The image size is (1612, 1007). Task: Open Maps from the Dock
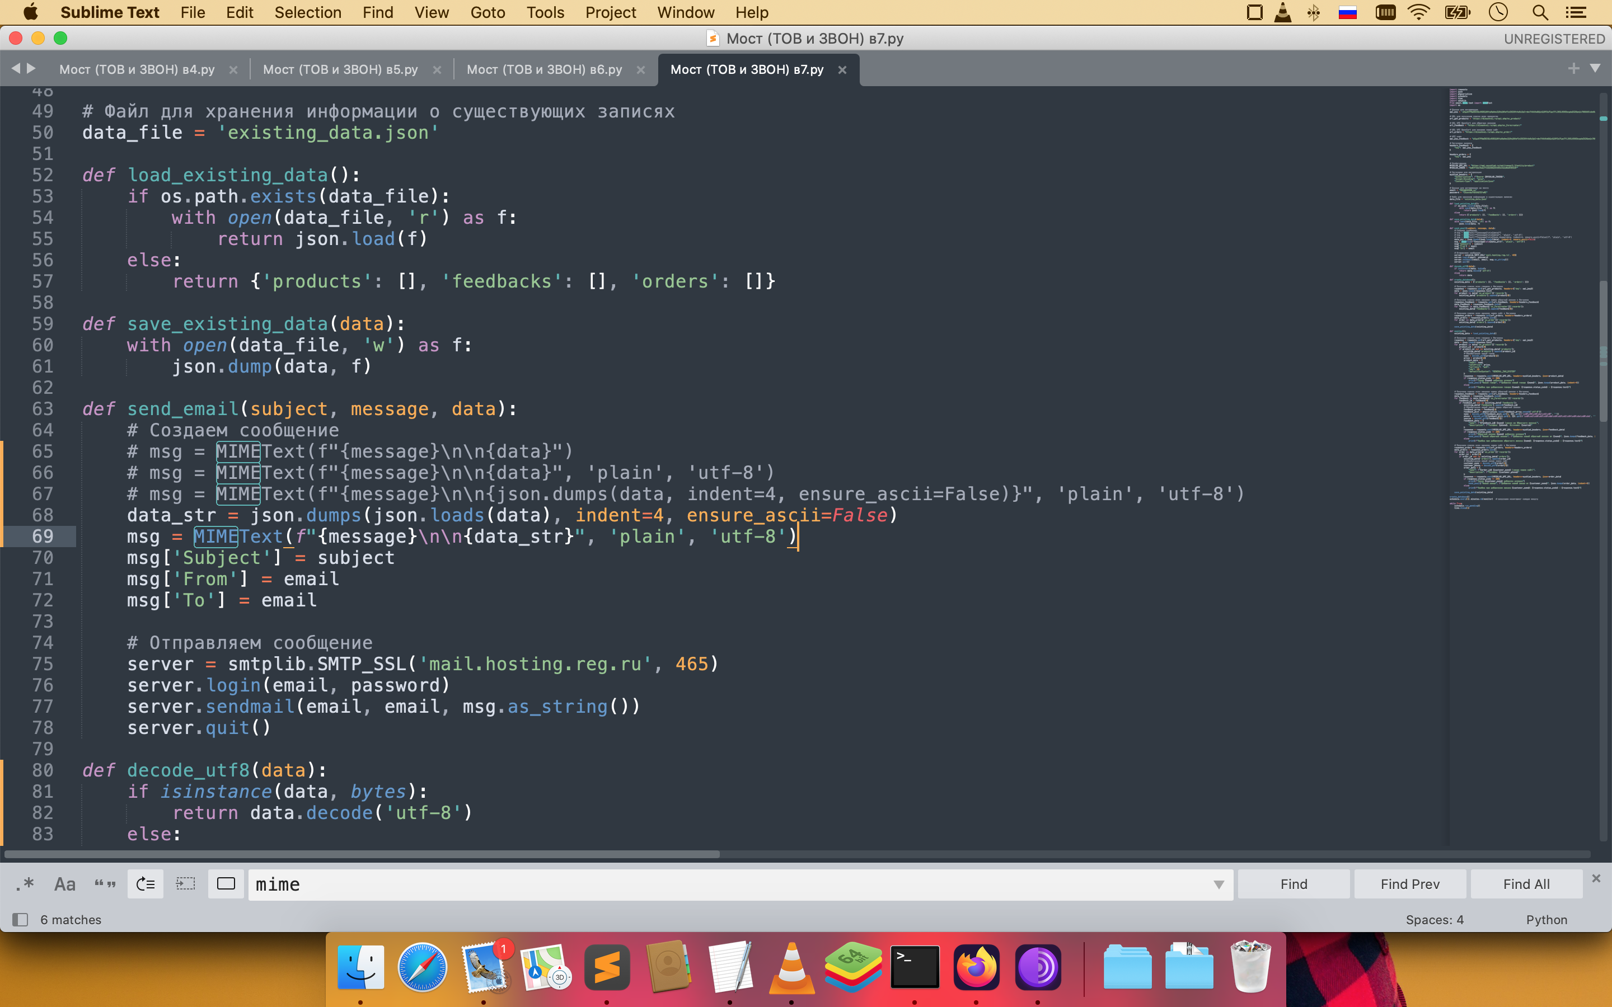tap(546, 967)
